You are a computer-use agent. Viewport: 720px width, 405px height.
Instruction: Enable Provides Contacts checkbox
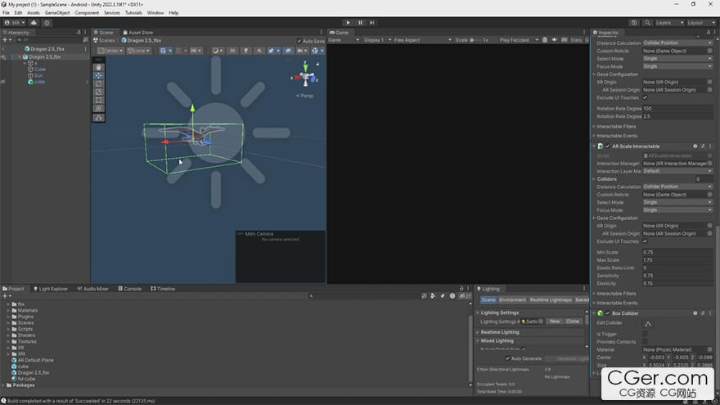pos(646,342)
